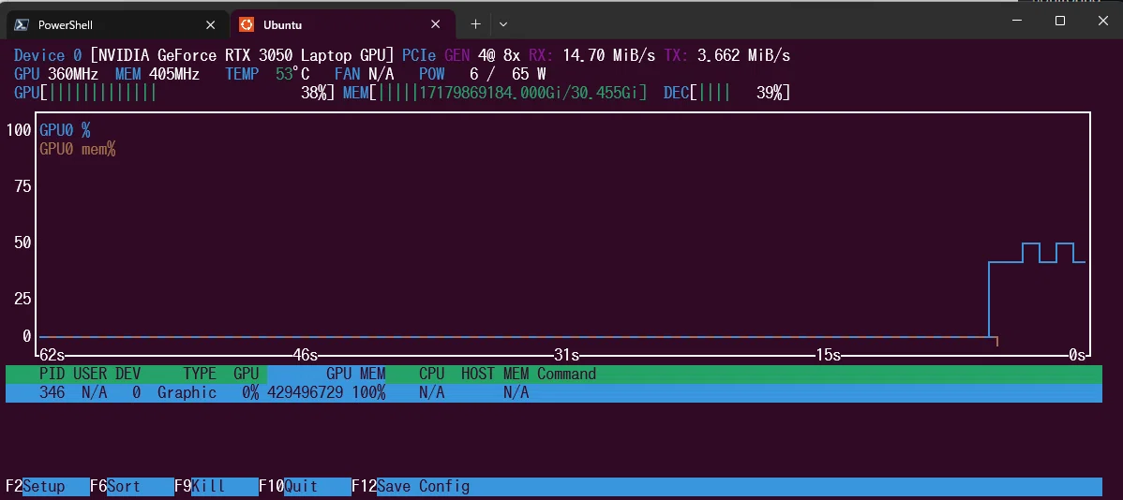1123x500 pixels.
Task: Click the 'Device 0' label
Action: point(48,55)
